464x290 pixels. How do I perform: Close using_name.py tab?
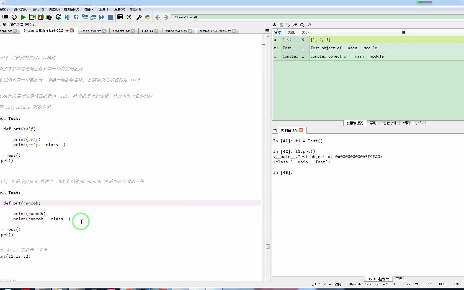coord(190,31)
